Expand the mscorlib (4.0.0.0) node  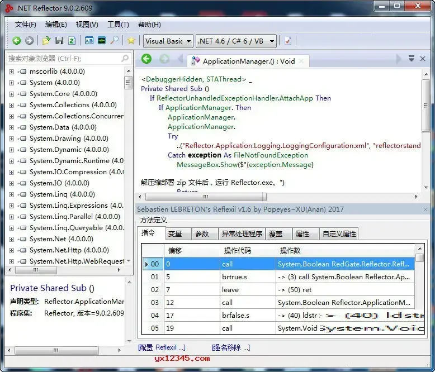(x=11, y=71)
